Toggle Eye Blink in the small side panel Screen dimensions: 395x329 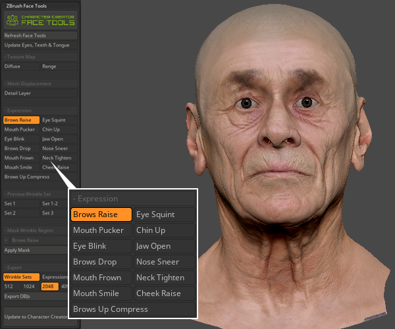[22, 139]
